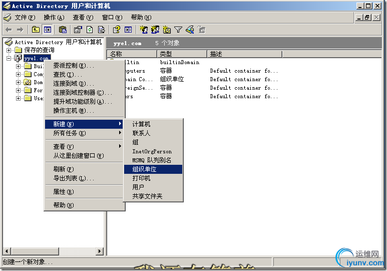The width and height of the screenshot is (387, 271).
Task: Click the 保存的查询 folder icon
Action: point(18,50)
